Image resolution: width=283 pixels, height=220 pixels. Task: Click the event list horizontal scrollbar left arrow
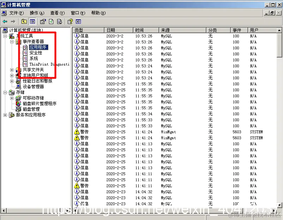pyautogui.click(x=75, y=210)
